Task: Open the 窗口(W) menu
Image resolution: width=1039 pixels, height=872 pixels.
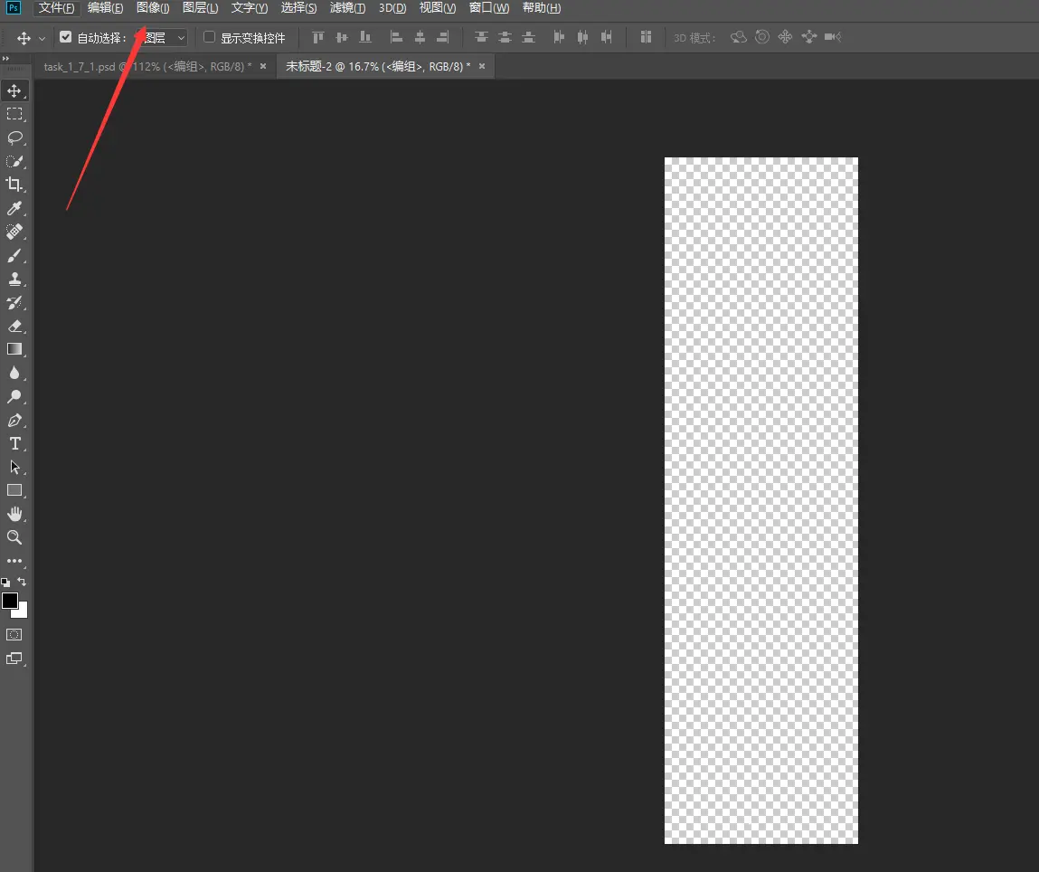Action: click(489, 8)
